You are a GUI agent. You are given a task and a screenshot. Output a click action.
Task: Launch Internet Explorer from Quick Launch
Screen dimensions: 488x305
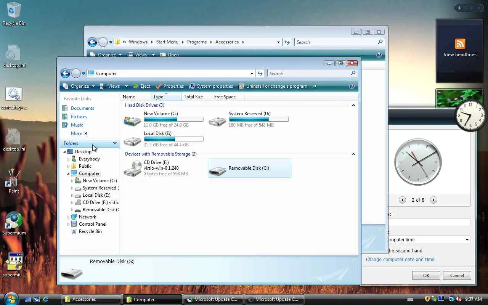click(46, 299)
